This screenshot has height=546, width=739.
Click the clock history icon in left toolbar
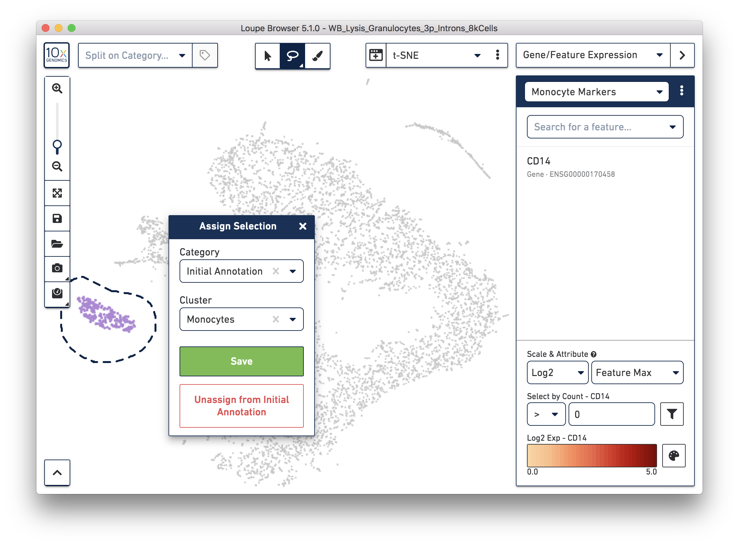click(x=57, y=293)
